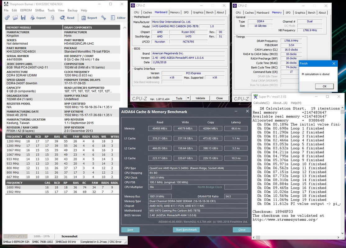
Task: Click the Super PI vertical scrollbar down arrow
Action: point(343,233)
